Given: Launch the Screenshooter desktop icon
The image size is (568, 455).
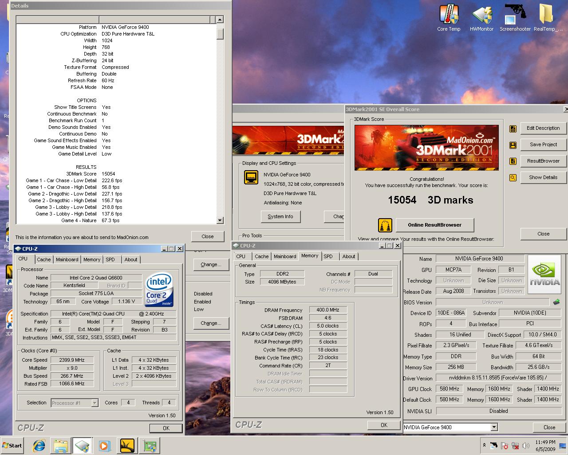Looking at the screenshot, I should (x=515, y=18).
